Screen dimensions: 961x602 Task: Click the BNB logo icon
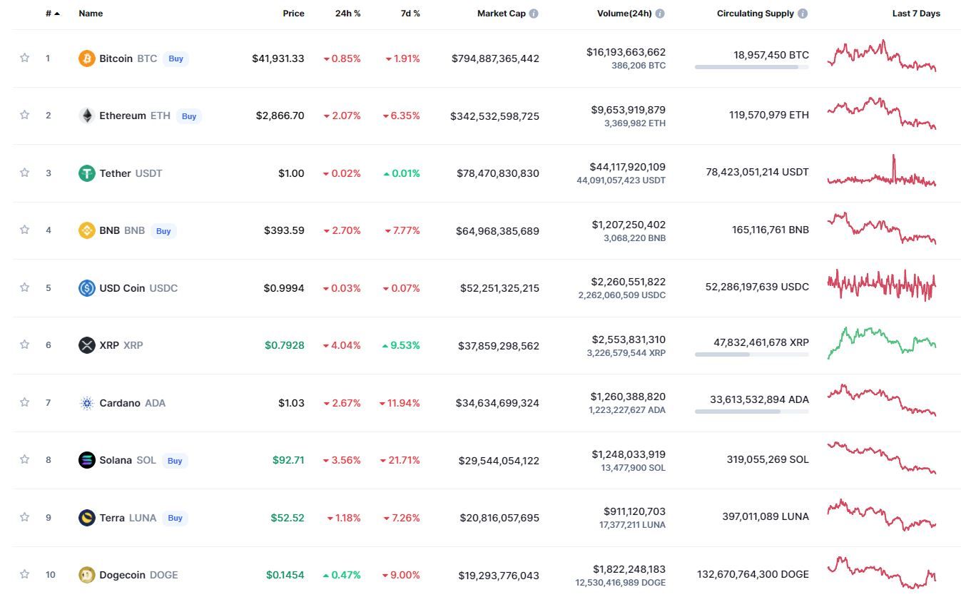[86, 230]
